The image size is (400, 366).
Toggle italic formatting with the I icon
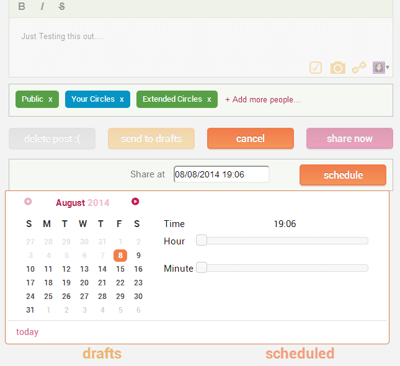tap(42, 6)
